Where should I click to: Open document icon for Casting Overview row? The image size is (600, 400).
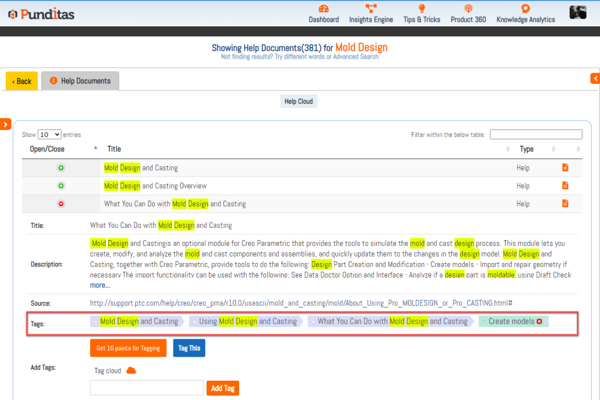pos(565,186)
